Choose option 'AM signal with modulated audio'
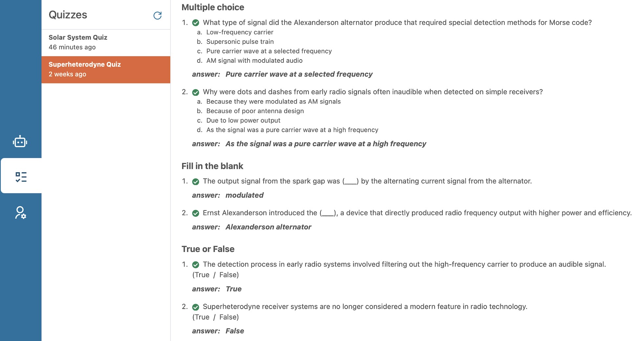Viewport: 639px width, 341px height. click(x=254, y=61)
